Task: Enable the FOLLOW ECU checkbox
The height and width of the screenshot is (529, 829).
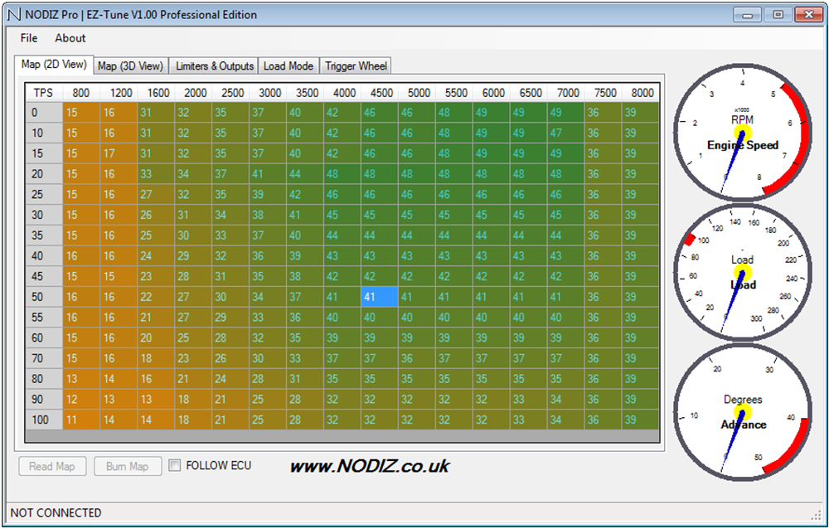Action: tap(175, 466)
